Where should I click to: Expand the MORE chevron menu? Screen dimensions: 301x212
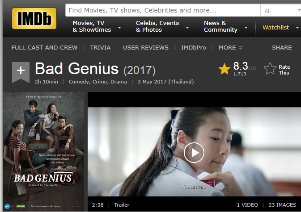[x=230, y=47]
